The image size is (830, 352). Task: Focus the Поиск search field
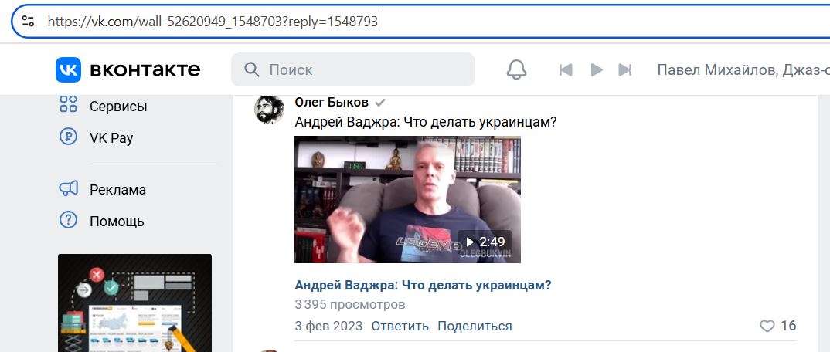pyautogui.click(x=353, y=69)
